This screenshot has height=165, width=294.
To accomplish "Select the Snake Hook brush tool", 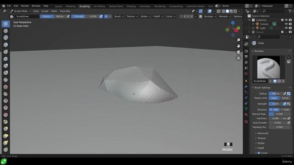I will click(6, 143).
